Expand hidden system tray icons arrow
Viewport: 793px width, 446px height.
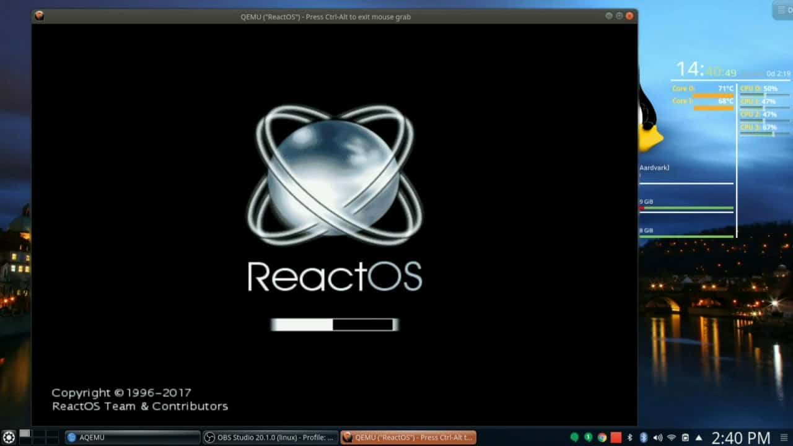(699, 437)
